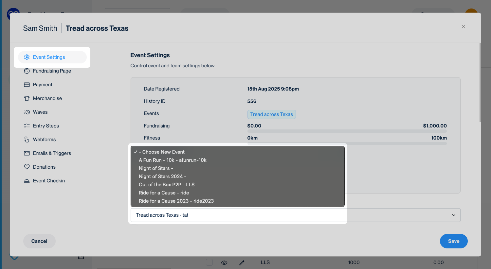Screen dimensions: 491x269
Task: Click the Merchandise t-shirt icon
Action: 27,98
